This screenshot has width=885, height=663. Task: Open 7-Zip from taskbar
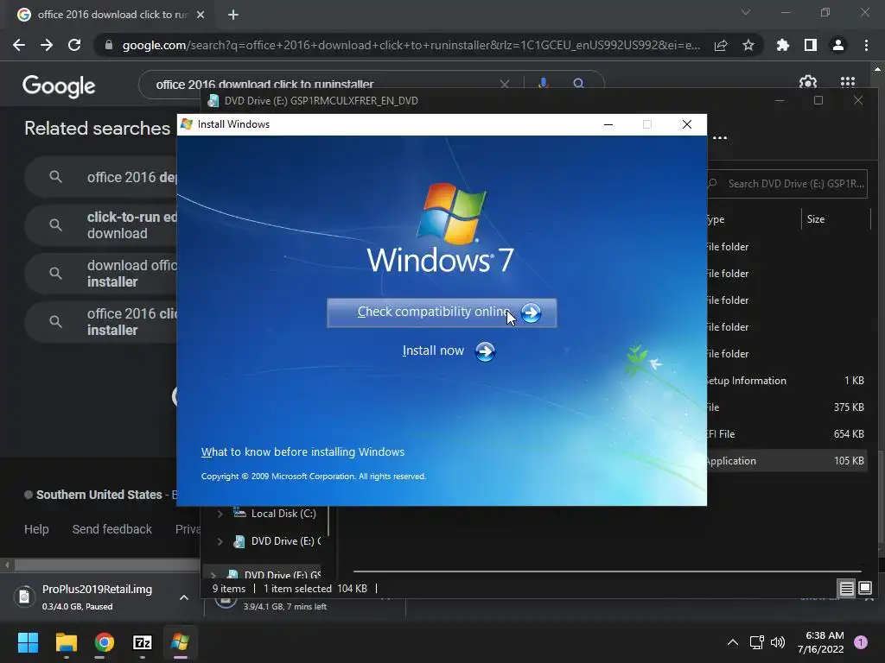143,642
